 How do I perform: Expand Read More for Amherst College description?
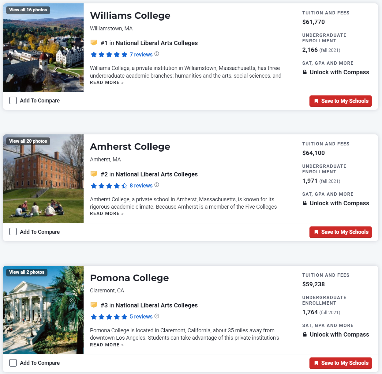coord(107,214)
